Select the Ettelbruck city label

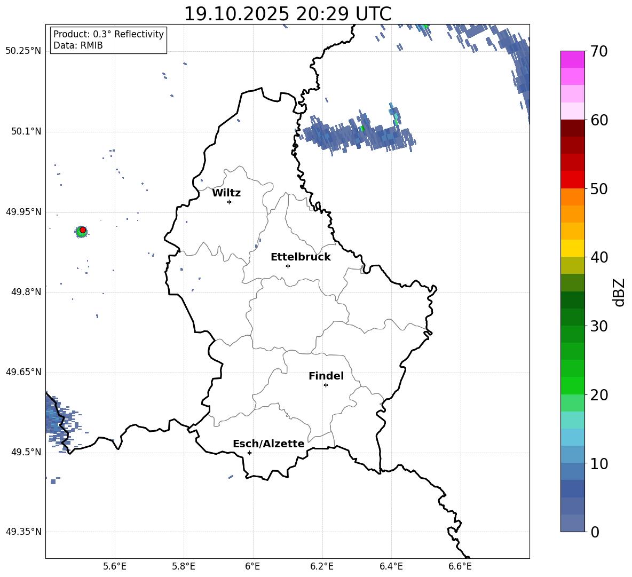tap(301, 257)
